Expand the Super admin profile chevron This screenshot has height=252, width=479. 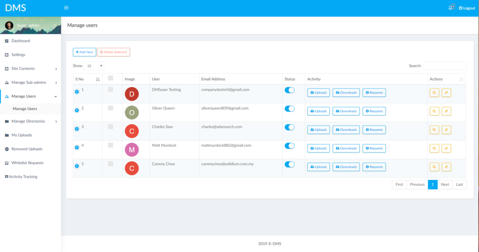[x=55, y=25]
